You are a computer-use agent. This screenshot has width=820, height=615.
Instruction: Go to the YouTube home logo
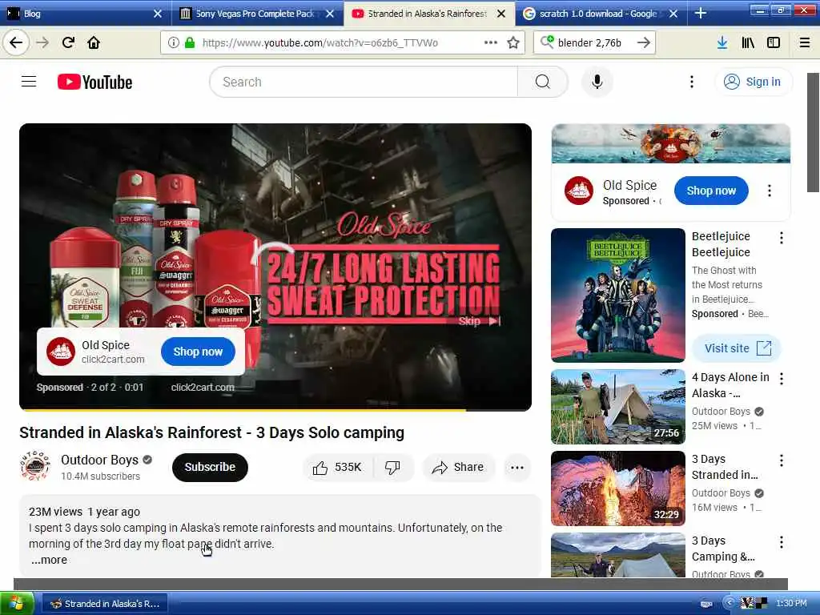tap(94, 82)
